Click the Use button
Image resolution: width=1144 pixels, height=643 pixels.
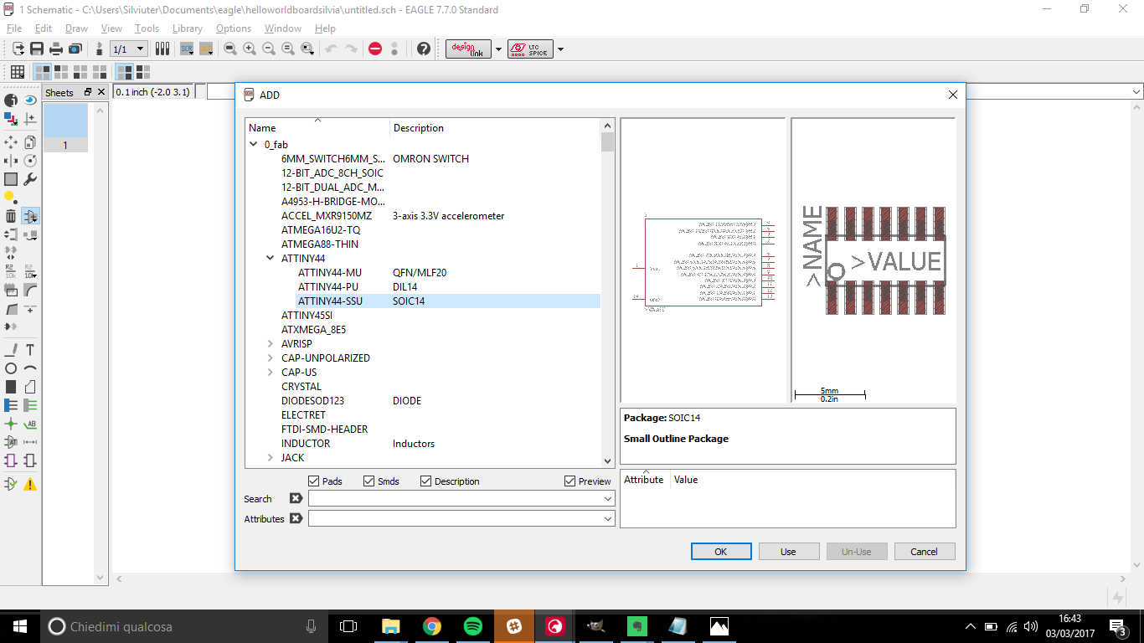click(788, 552)
